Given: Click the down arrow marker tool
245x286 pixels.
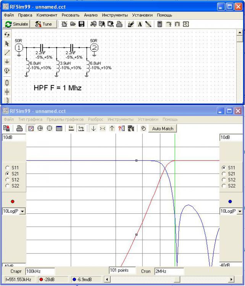Looking at the screenshot, I should tap(93, 128).
